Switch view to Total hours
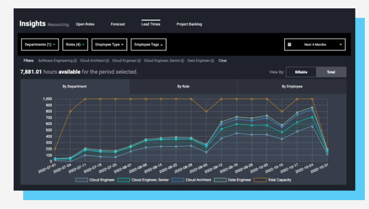Viewport: 369px width, 209px height. pyautogui.click(x=331, y=72)
